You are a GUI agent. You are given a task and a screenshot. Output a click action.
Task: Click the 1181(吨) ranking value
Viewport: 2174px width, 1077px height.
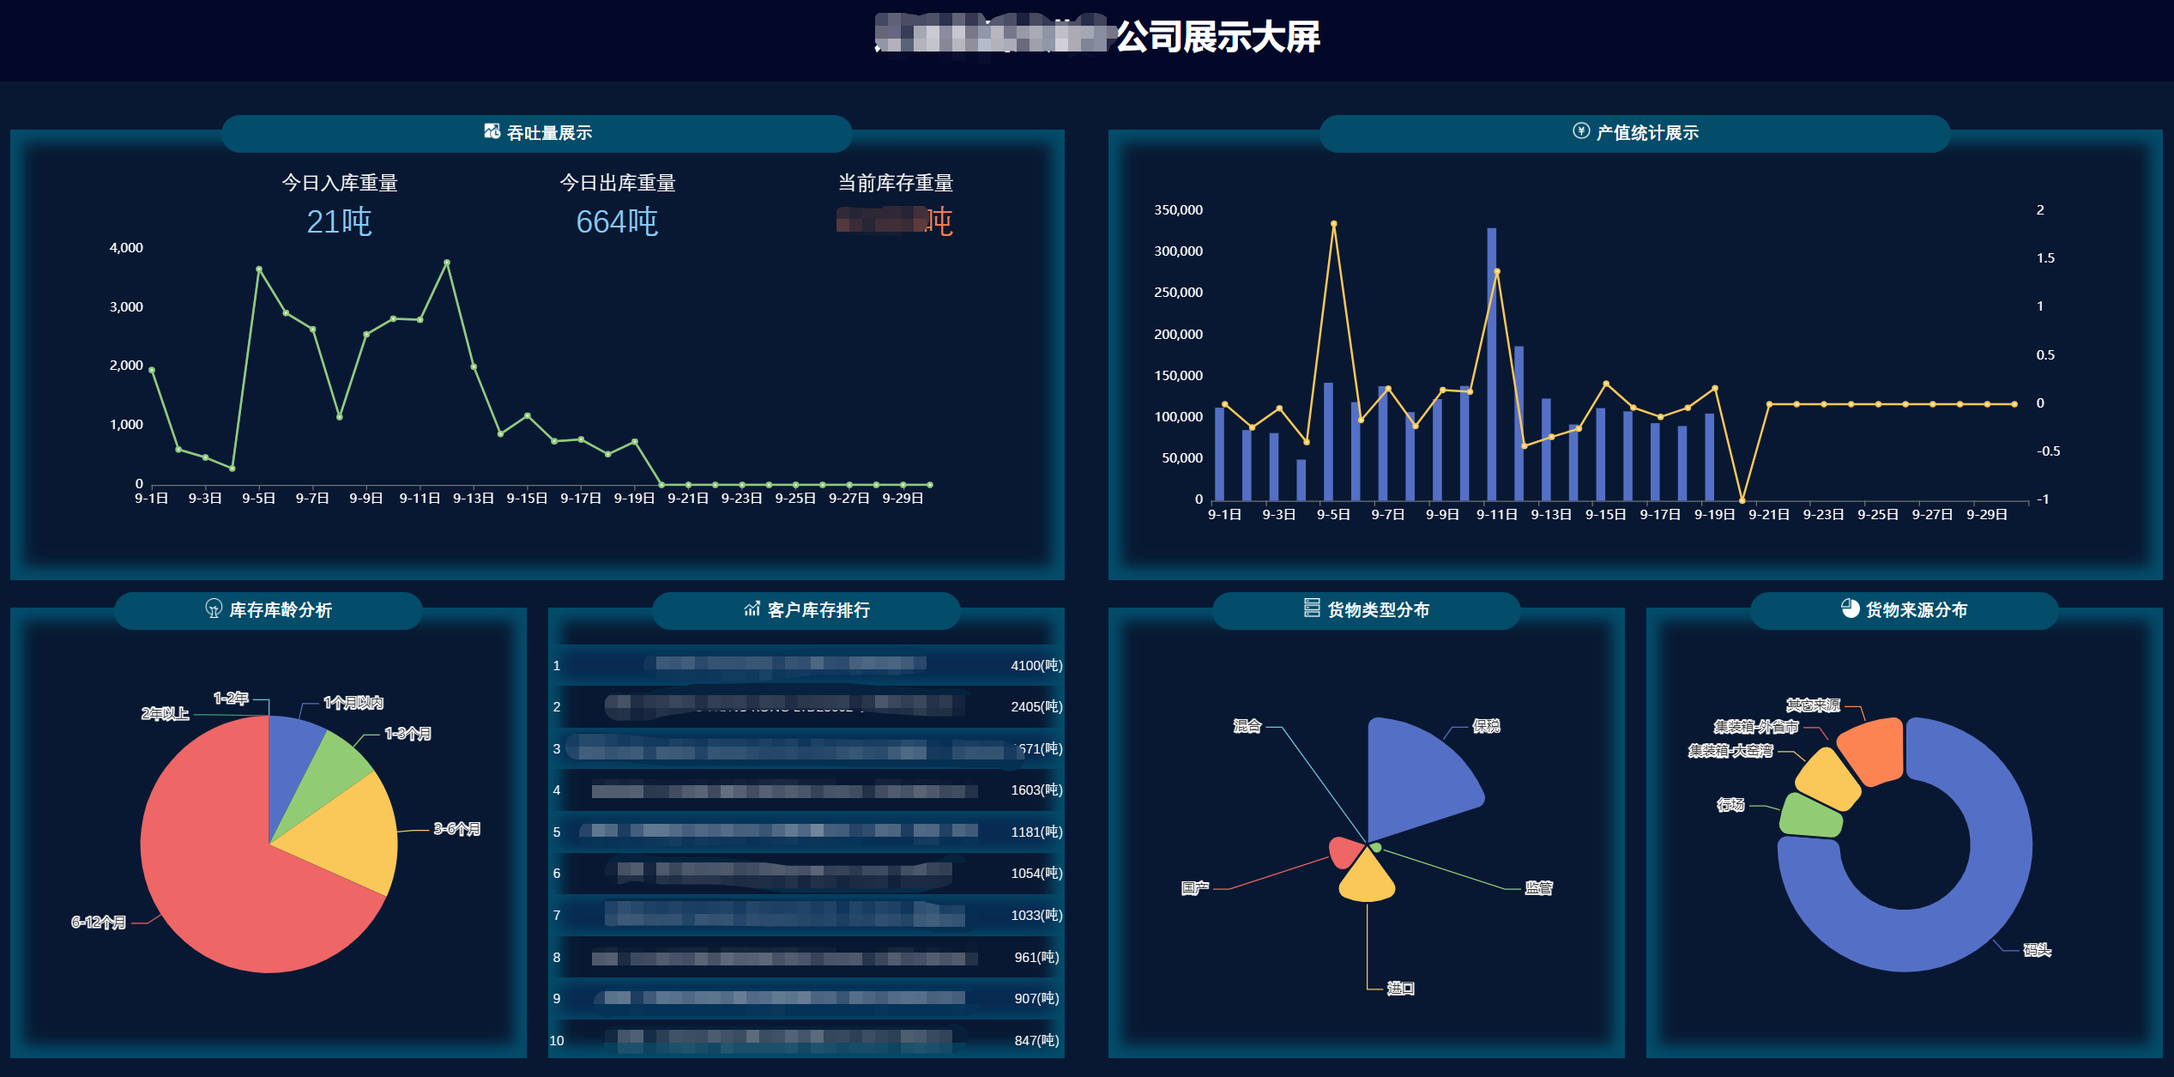[x=1036, y=832]
